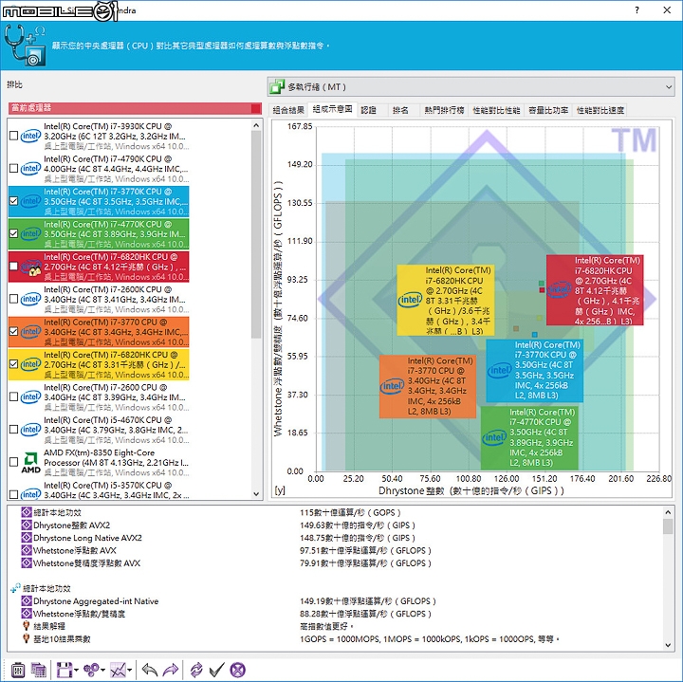Click the orange i7-3770 label in chart
Image resolution: width=683 pixels, height=682 pixels.
click(428, 386)
